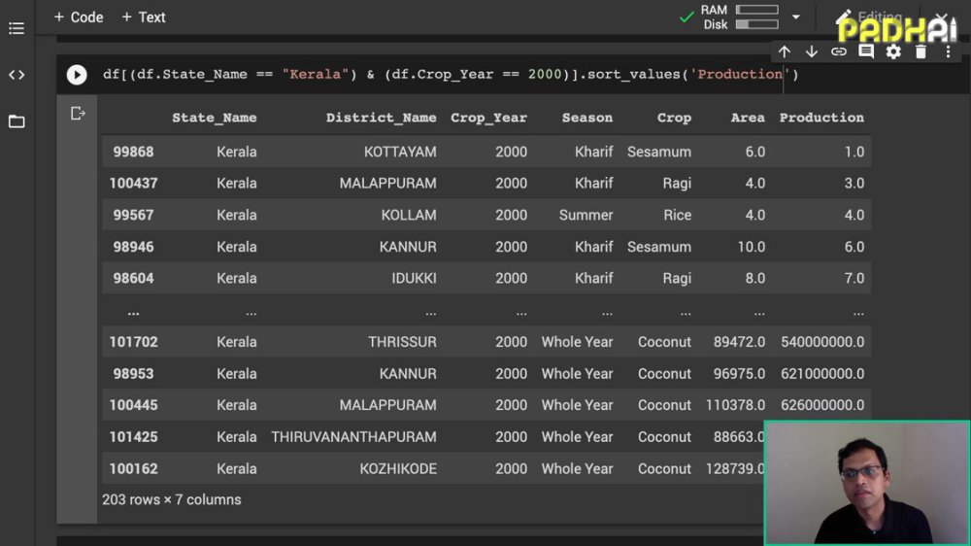
Task: Click the Rice crop cell
Action: click(678, 215)
